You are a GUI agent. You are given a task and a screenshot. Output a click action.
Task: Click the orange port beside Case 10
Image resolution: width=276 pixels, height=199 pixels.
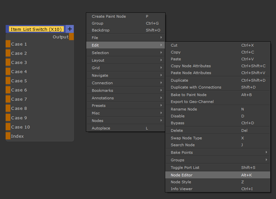coord(8,127)
